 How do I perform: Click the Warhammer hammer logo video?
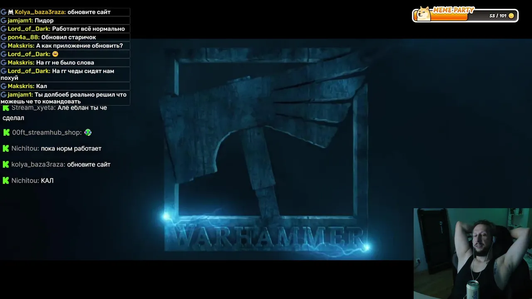coord(266,149)
